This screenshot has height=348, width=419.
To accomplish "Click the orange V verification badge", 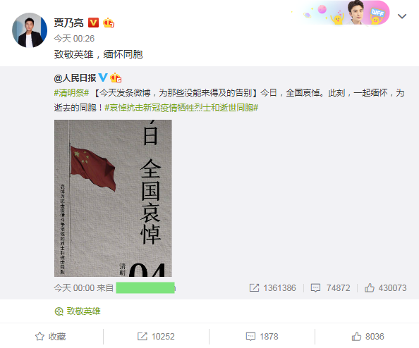I will pos(94,23).
